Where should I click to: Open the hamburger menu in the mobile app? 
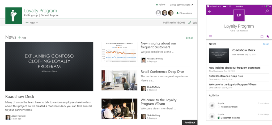tap(210, 36)
